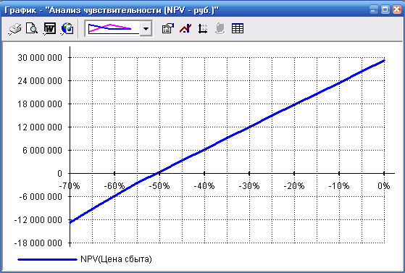
Task: Click the -70% axis label
Action: (70, 185)
